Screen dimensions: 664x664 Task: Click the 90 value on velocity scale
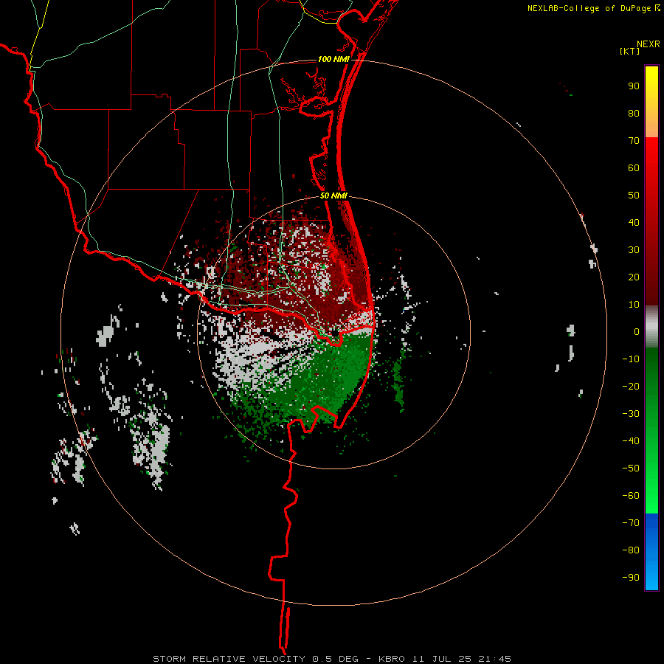click(634, 86)
